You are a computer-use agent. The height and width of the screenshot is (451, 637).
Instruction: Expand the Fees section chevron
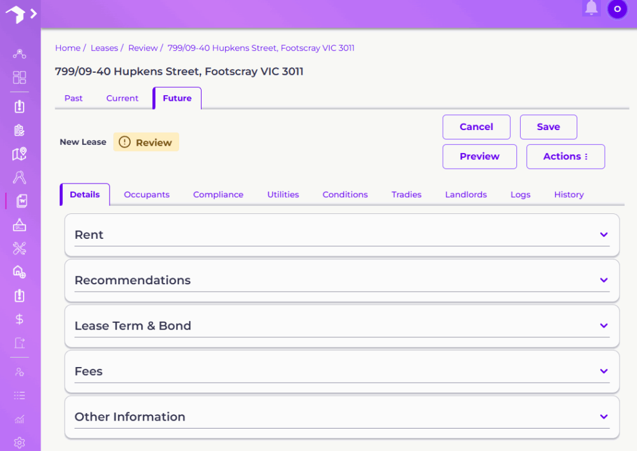point(603,371)
